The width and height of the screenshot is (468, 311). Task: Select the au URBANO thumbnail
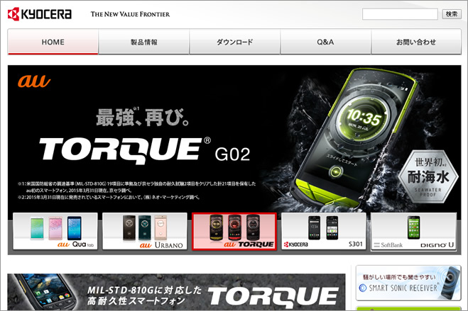(145, 231)
